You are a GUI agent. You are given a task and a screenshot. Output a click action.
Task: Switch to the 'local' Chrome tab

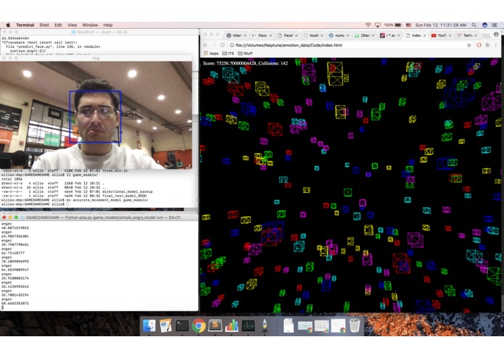(313, 36)
